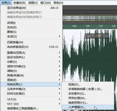This screenshot has height=111, width=117.
Task: Select 自动修复选区(H) menu entry
Action: [31, 47]
